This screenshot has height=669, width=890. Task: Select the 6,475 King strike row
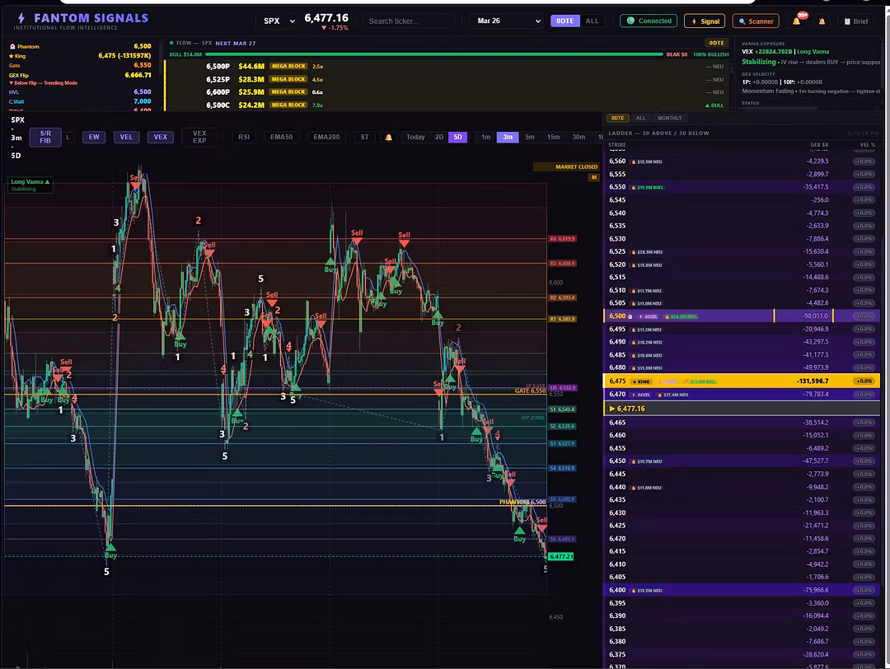742,381
